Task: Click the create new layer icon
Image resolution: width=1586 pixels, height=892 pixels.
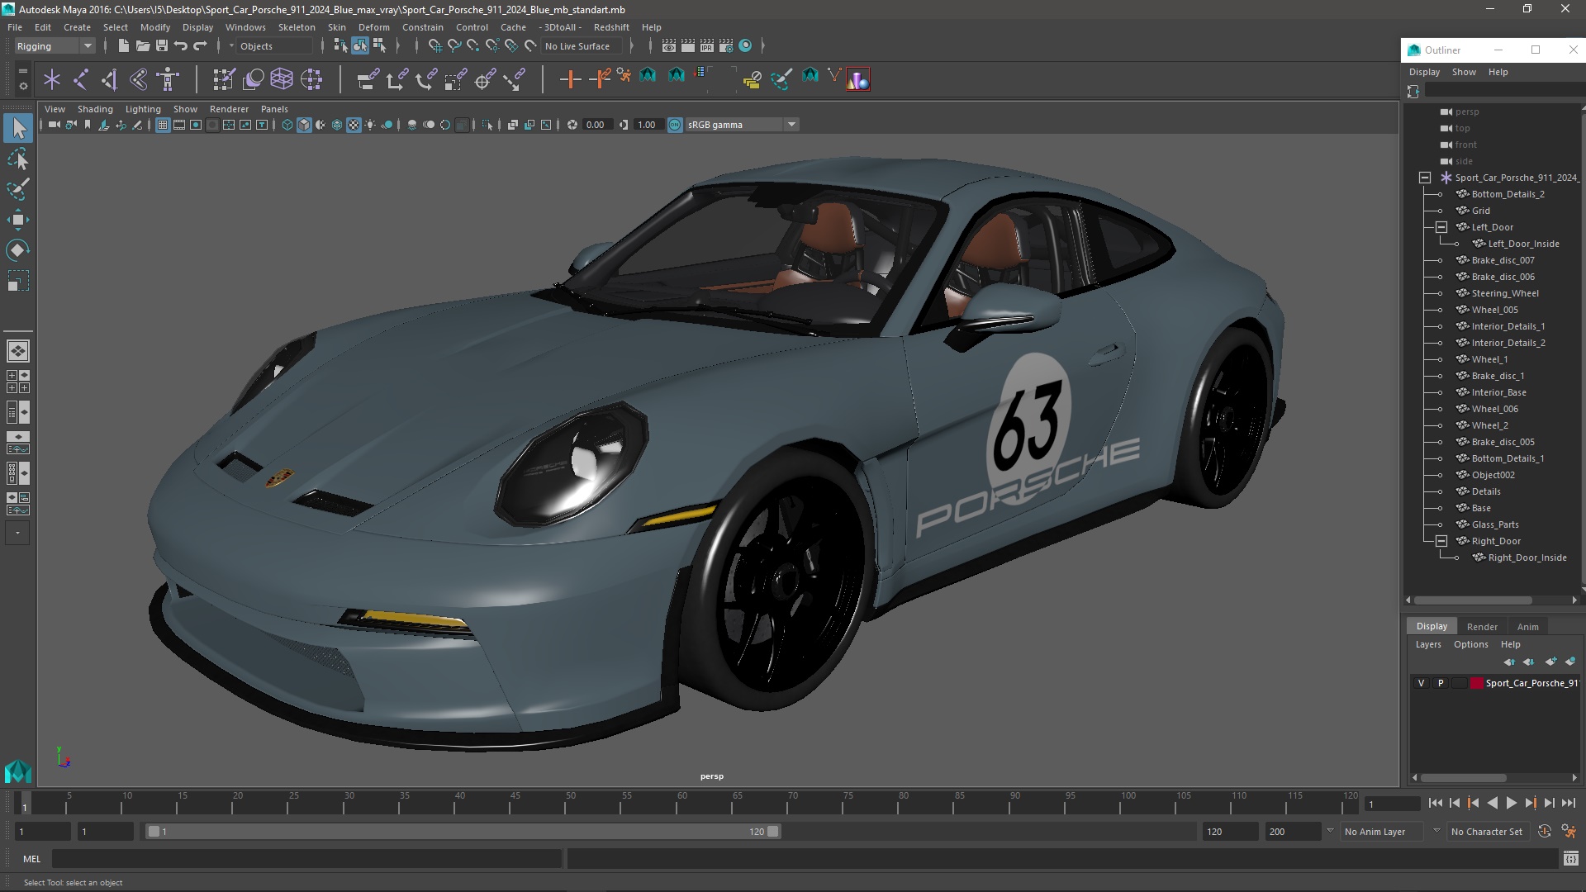Action: click(1550, 662)
